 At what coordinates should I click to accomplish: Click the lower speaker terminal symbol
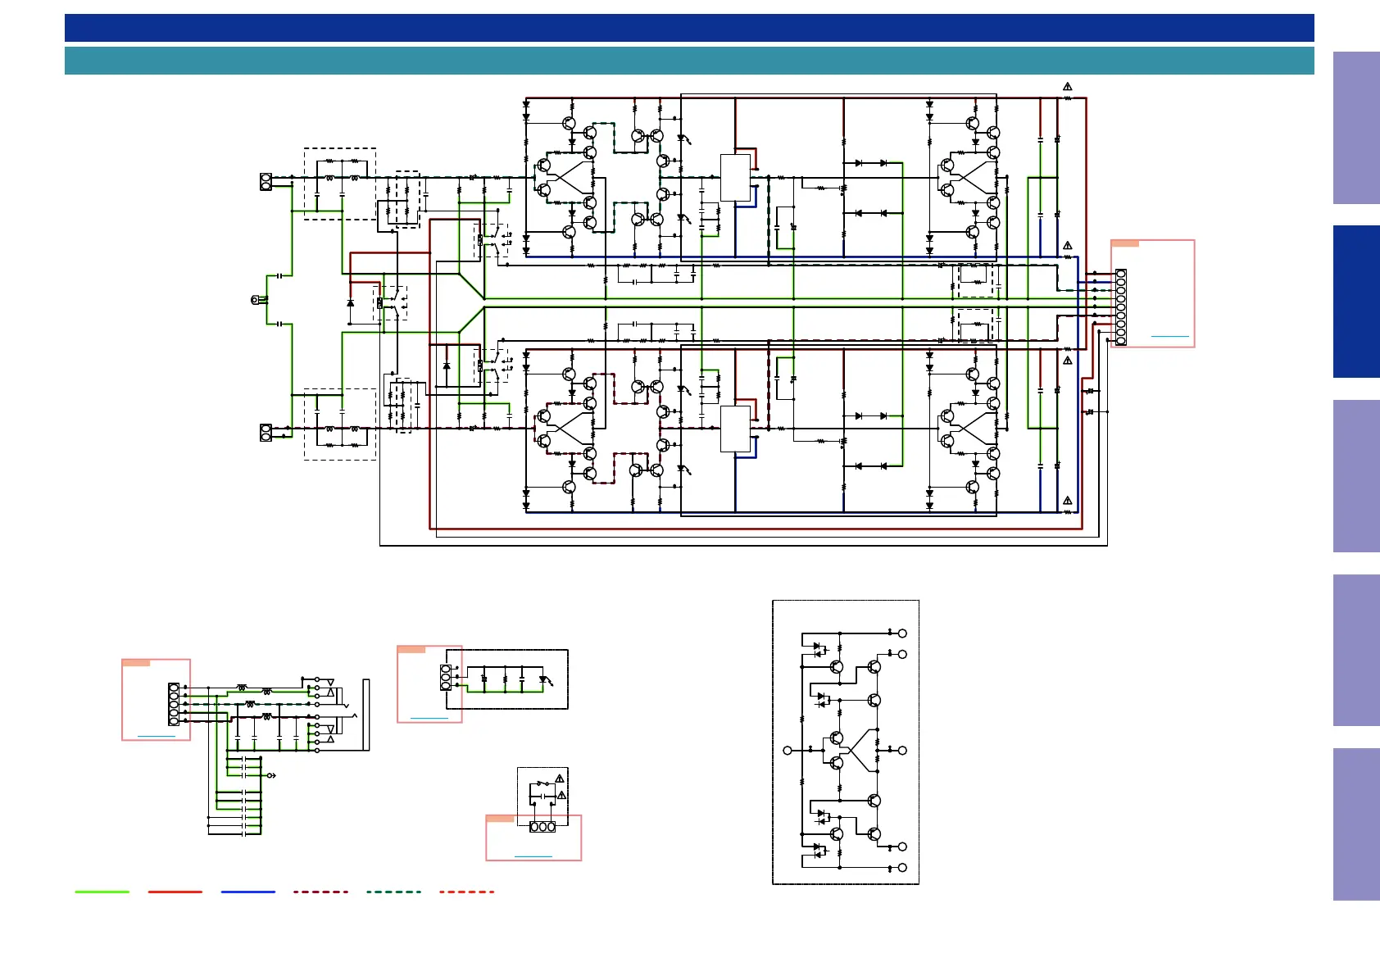(266, 433)
